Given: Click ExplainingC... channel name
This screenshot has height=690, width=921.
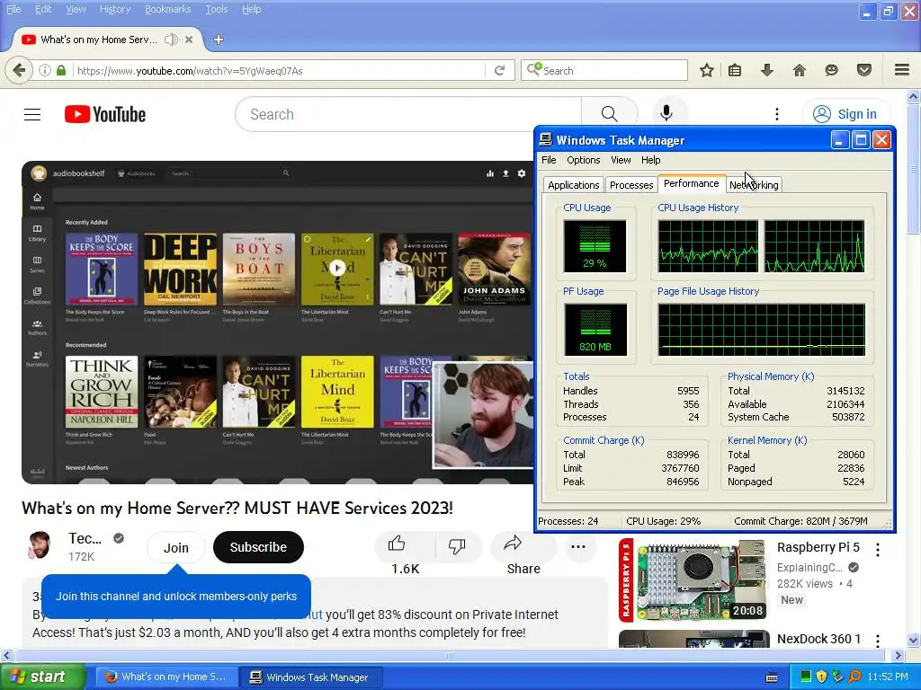Looking at the screenshot, I should (809, 568).
